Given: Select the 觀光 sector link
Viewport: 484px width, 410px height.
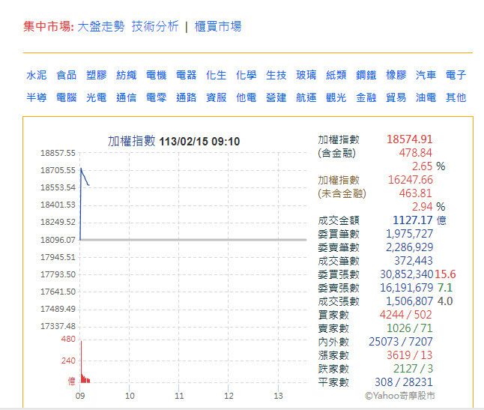Looking at the screenshot, I should click(x=336, y=97).
